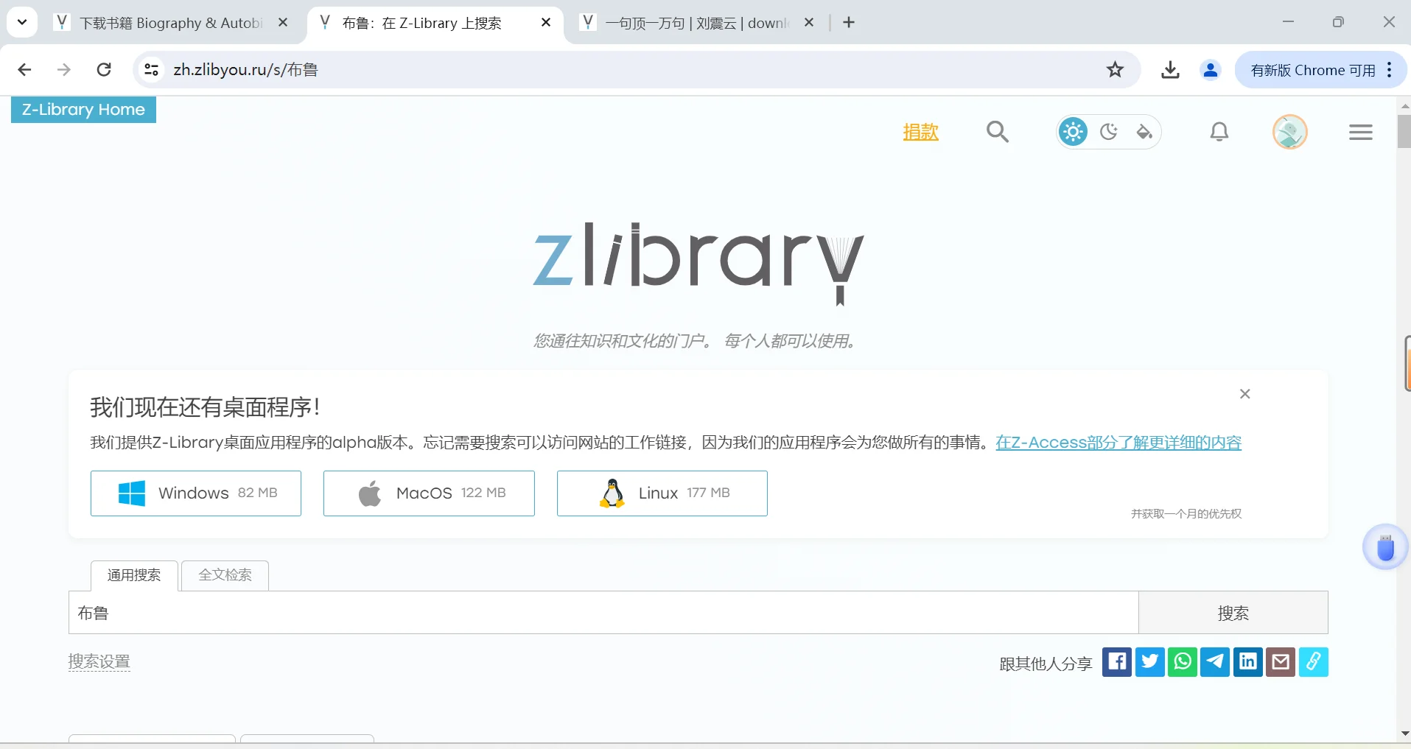Image resolution: width=1411 pixels, height=749 pixels.
Task: Click the 搜索 search button
Action: tap(1233, 613)
